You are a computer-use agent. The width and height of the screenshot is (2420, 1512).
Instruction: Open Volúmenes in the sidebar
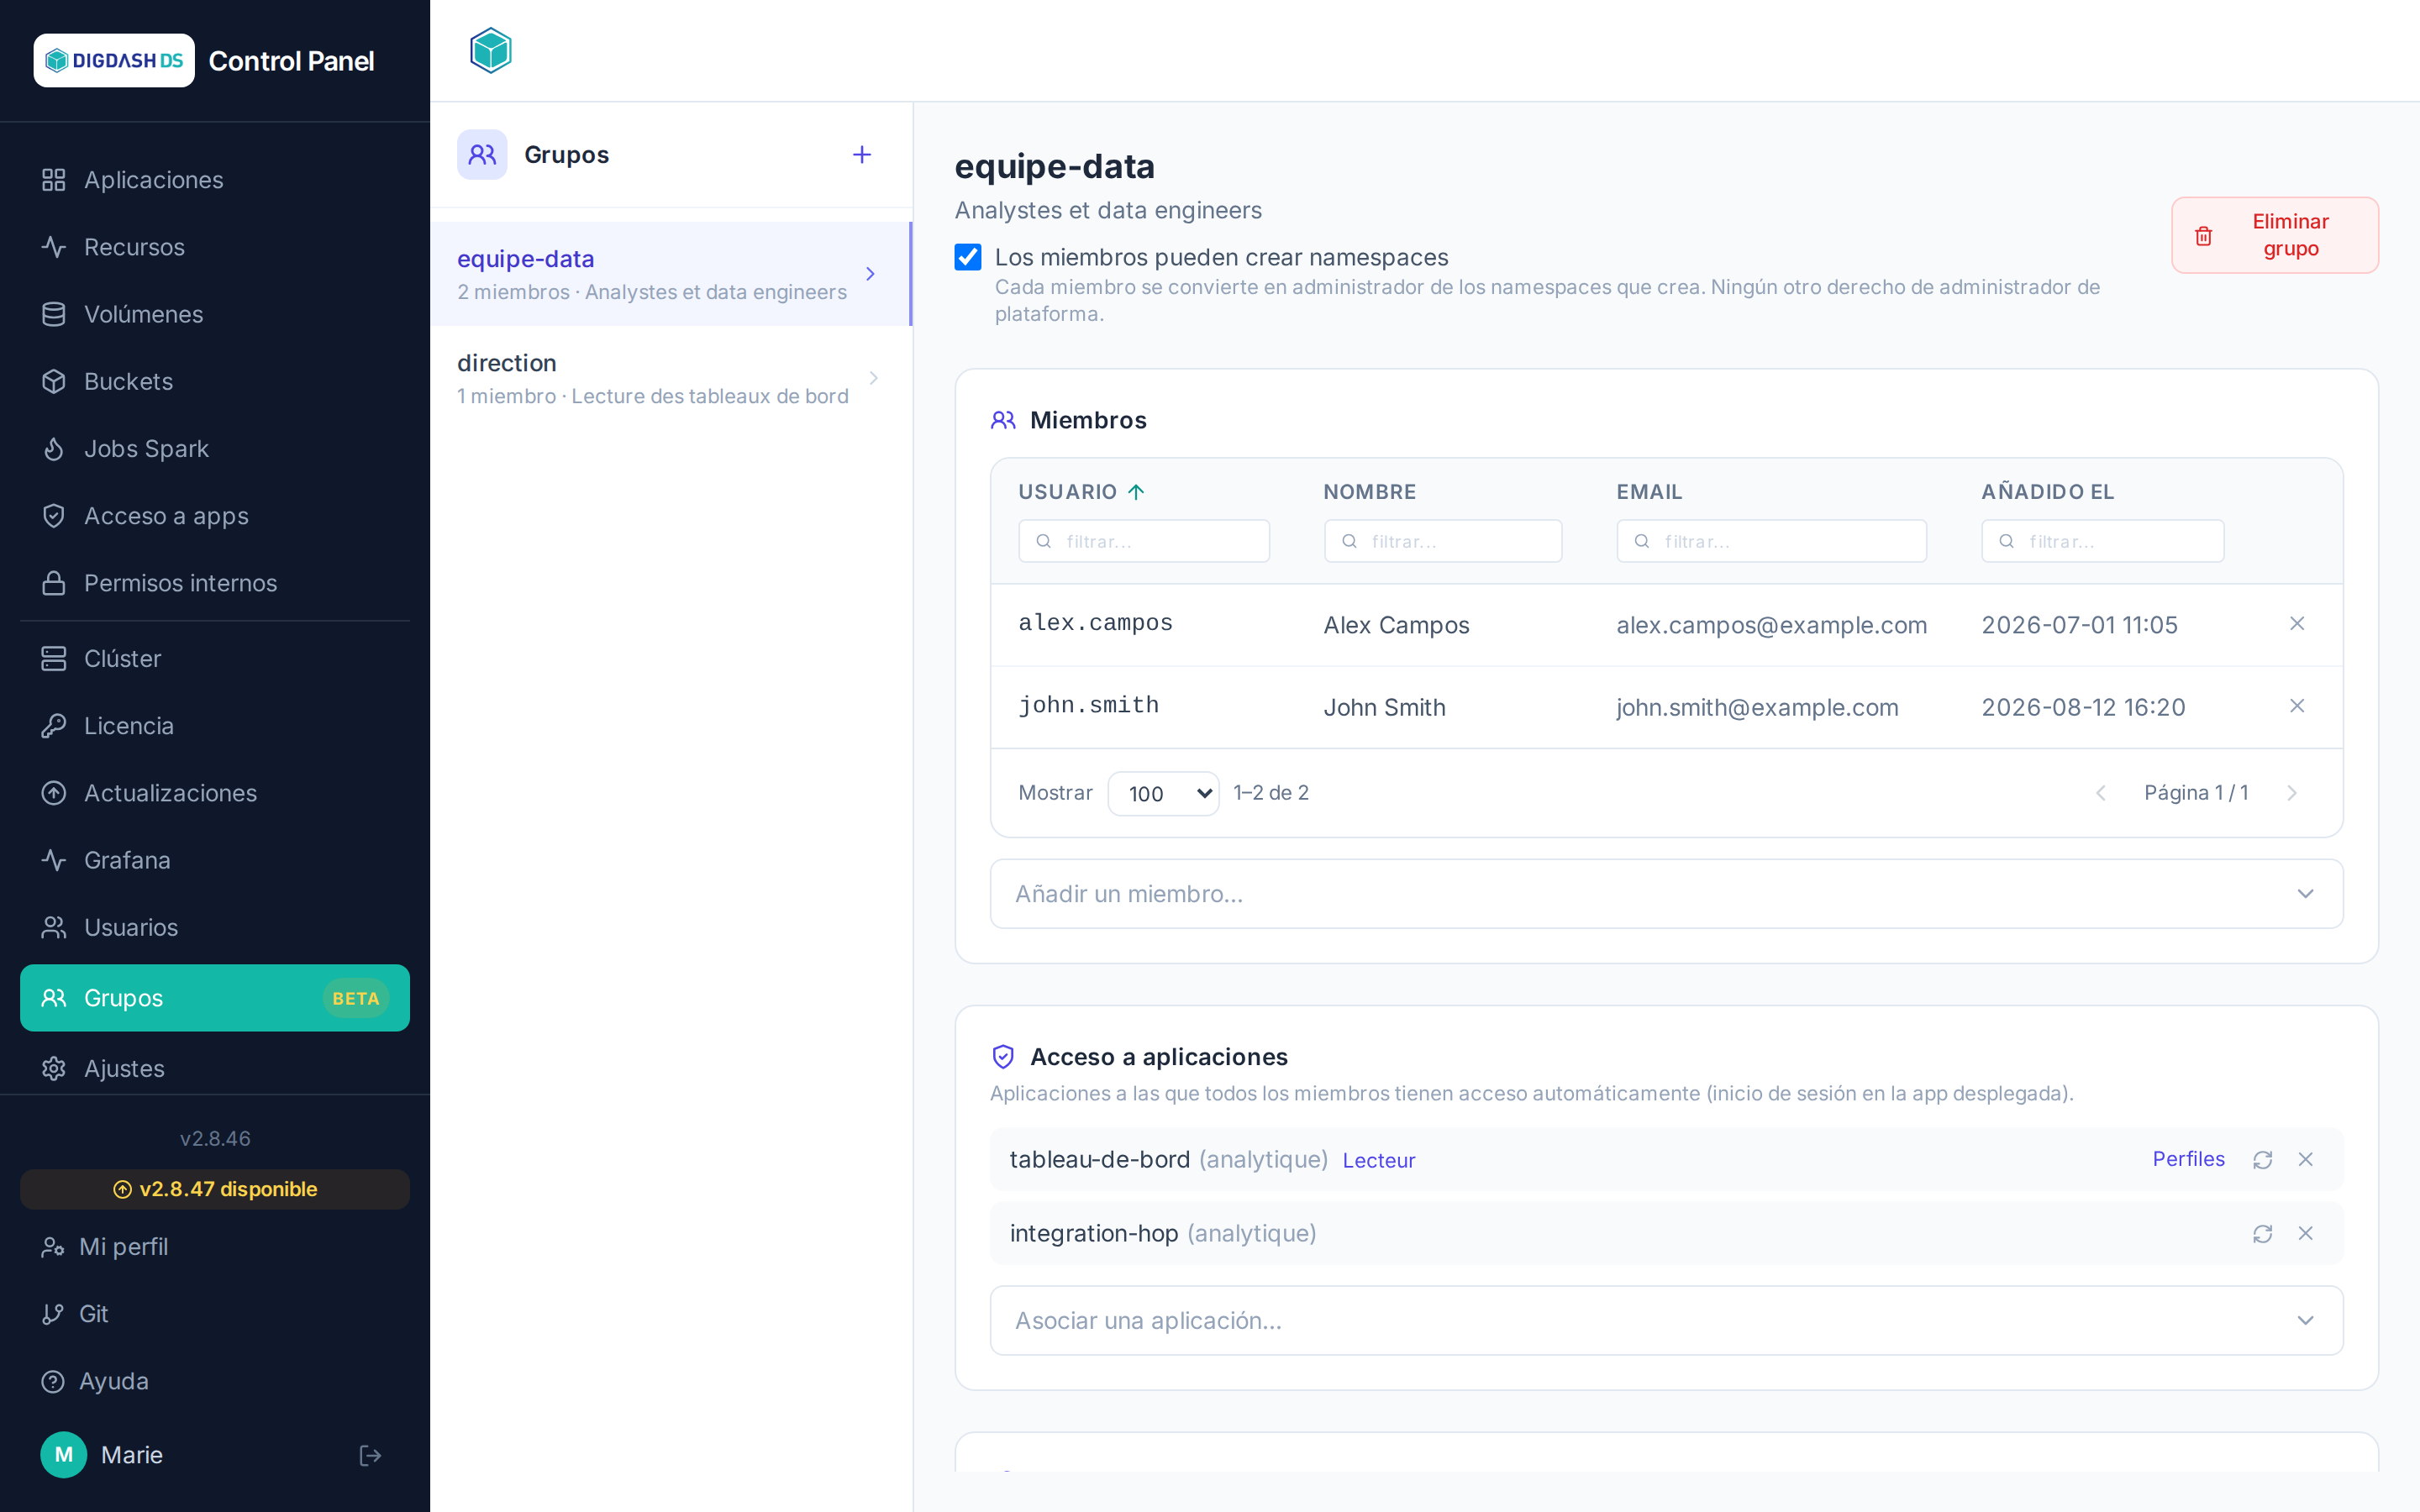point(215,314)
